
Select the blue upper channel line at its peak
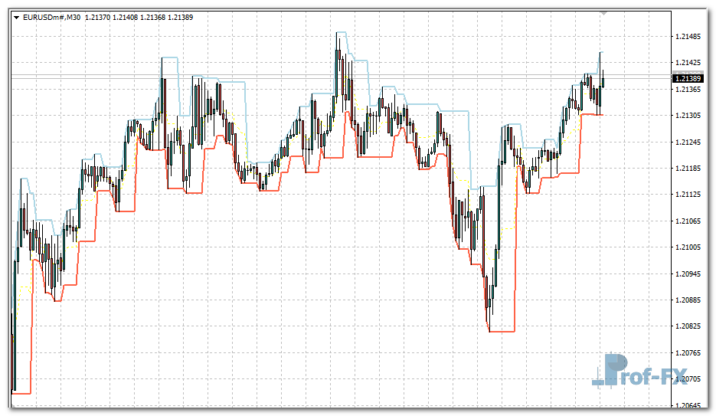(x=342, y=32)
